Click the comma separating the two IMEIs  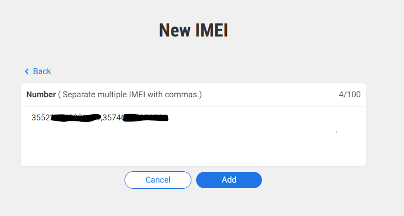101,118
